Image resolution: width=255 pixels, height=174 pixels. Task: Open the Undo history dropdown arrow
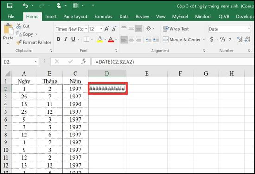coord(32,6)
